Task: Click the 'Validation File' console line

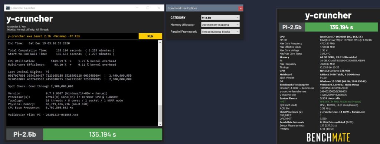Action: [x=43, y=115]
